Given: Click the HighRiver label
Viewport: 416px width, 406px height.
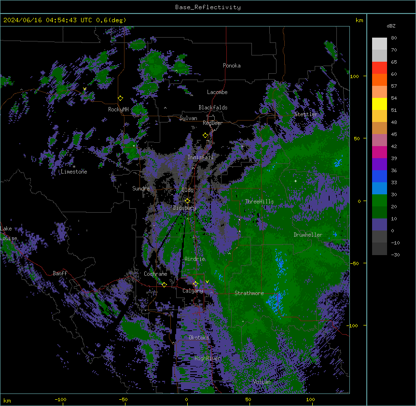Looking at the screenshot, I should tap(208, 358).
